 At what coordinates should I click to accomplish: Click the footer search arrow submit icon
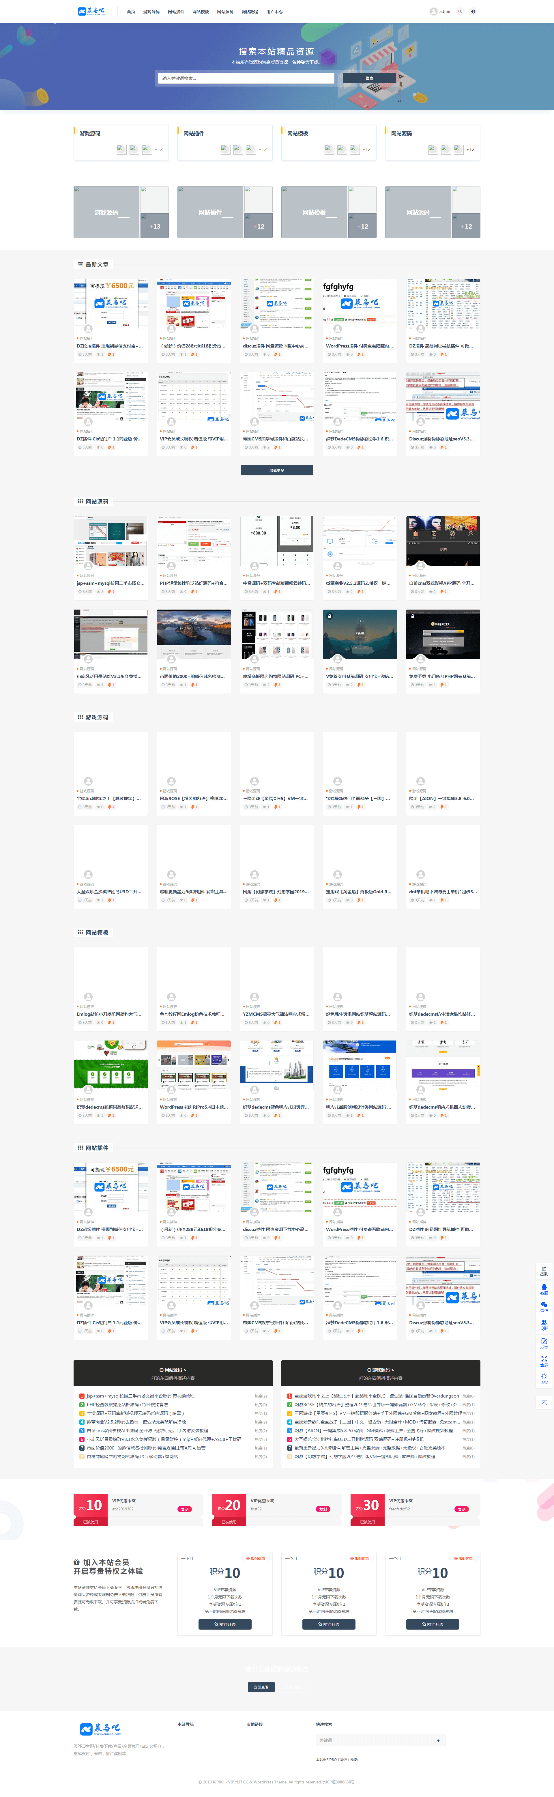click(x=438, y=1740)
